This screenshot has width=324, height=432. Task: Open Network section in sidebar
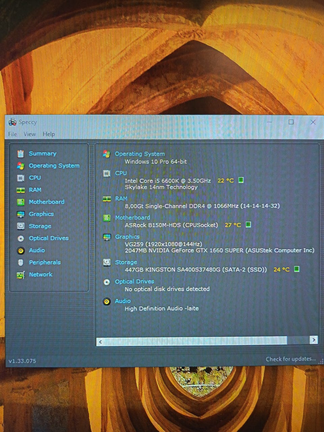click(x=41, y=274)
